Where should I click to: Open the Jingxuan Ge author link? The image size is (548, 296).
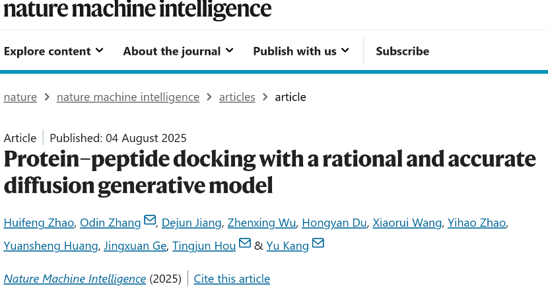tap(135, 246)
